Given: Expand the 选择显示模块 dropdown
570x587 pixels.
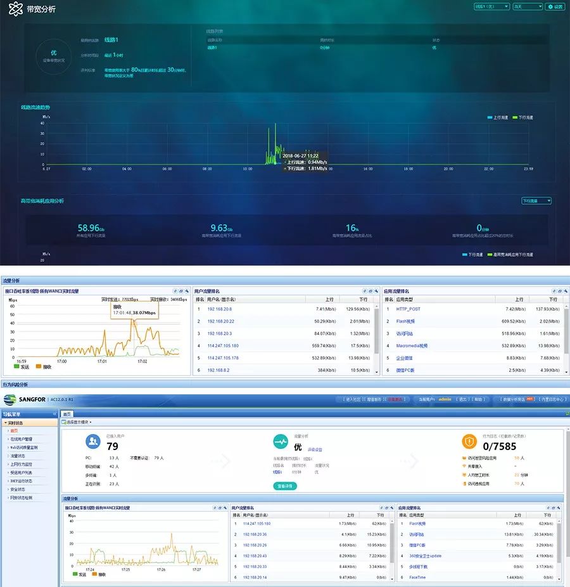Looking at the screenshot, I should [77, 422].
